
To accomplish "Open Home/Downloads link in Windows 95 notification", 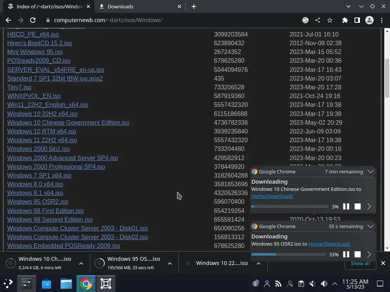I will click(x=329, y=244).
